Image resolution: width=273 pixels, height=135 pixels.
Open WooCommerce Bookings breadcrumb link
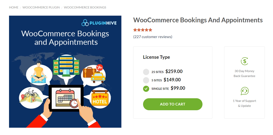point(85,7)
